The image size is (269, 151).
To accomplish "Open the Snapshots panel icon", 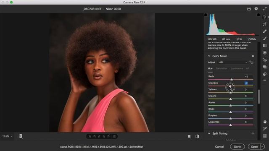I will click(x=265, y=67).
